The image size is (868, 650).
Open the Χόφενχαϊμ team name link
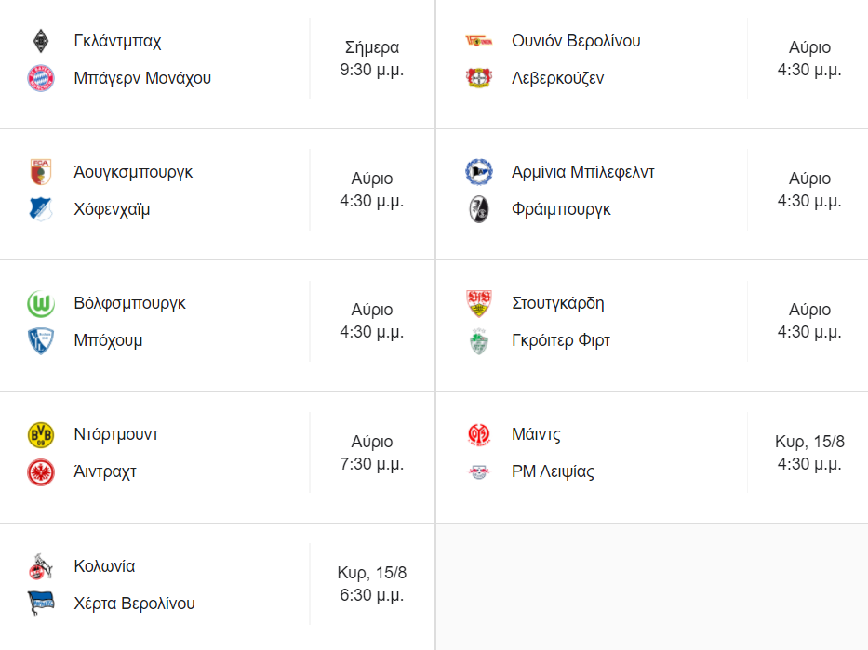[112, 209]
